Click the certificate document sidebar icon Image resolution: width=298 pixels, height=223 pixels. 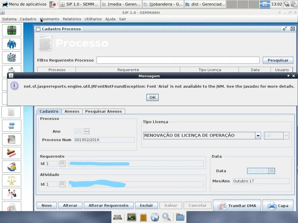pos(12,139)
